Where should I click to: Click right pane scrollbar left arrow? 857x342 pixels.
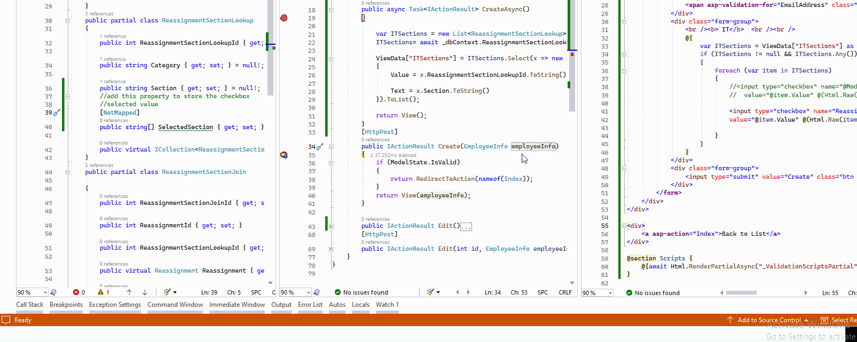click(x=722, y=292)
